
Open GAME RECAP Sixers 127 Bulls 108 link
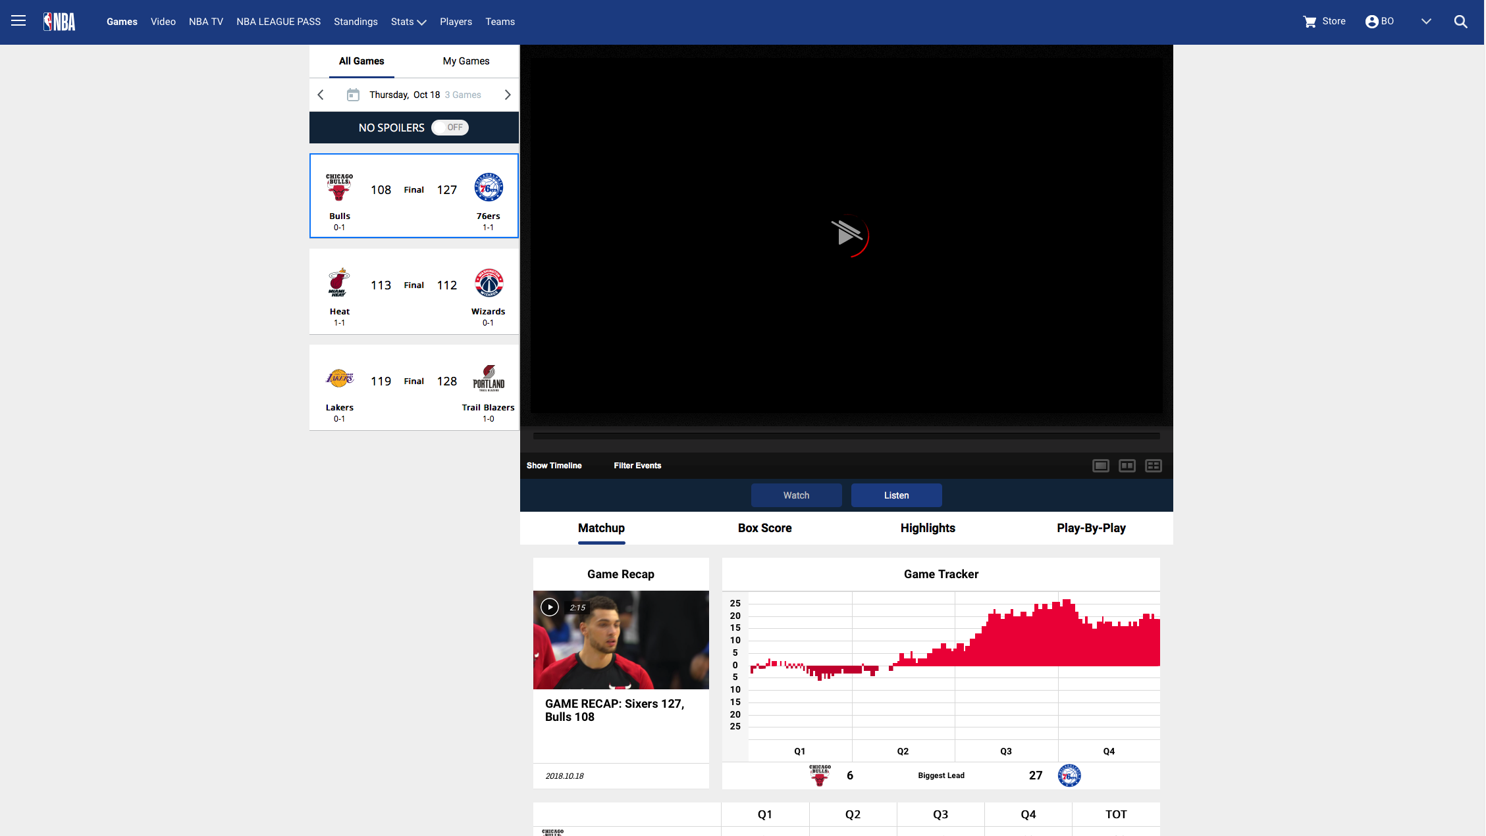pyautogui.click(x=614, y=710)
